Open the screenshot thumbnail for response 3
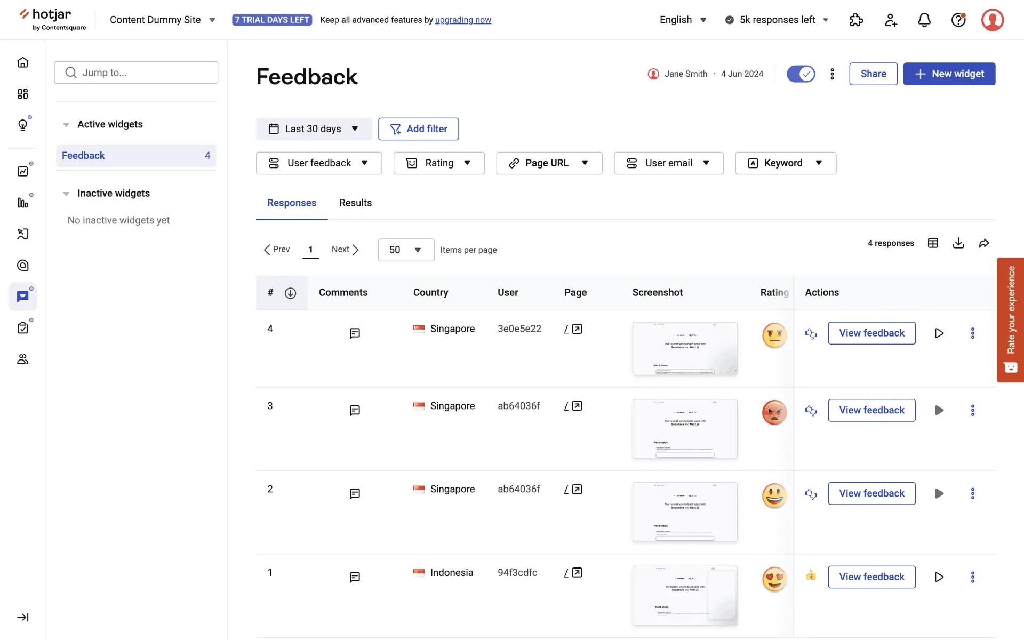This screenshot has height=640, width=1024. click(x=685, y=428)
